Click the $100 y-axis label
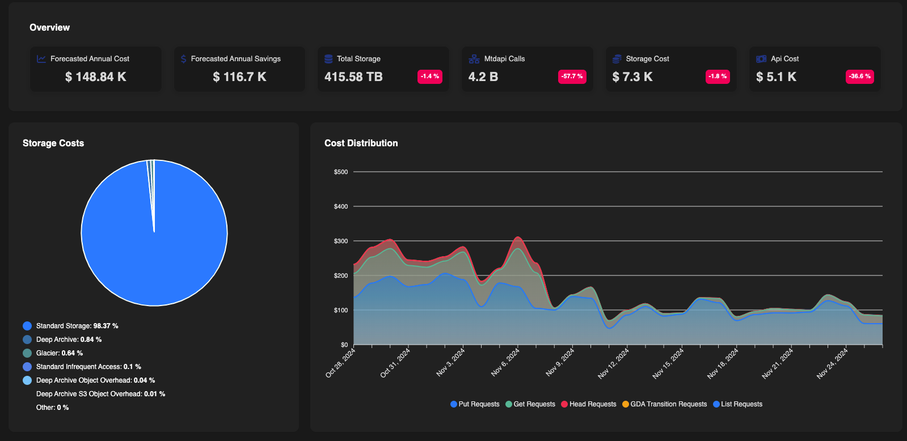The image size is (907, 441). pos(341,310)
